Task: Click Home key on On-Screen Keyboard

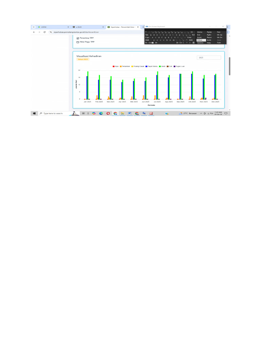Action: coord(202,32)
